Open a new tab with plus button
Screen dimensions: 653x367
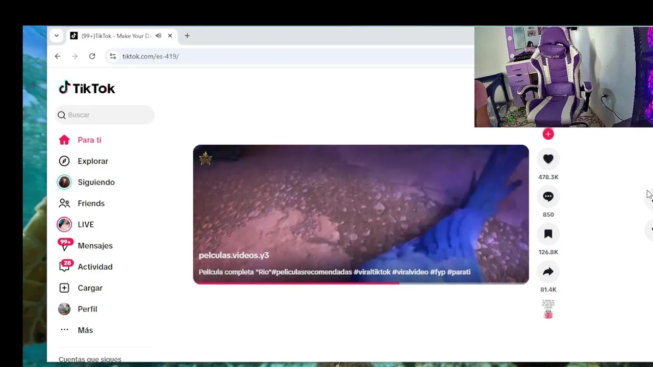(187, 36)
